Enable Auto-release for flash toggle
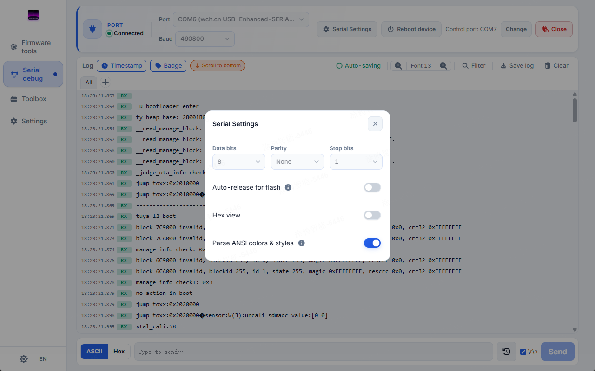The height and width of the screenshot is (371, 595). 372,187
